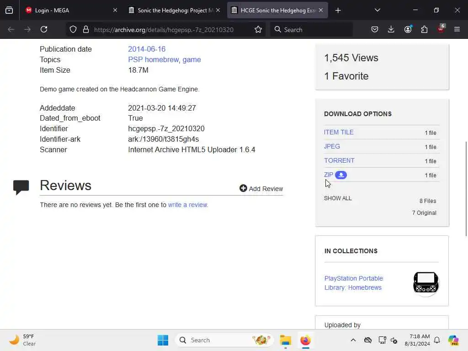Click '8 Files' count text
468x351 pixels.
tap(428, 201)
